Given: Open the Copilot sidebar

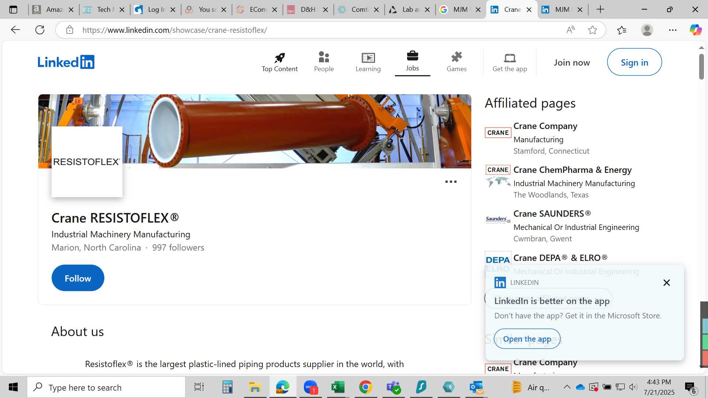Looking at the screenshot, I should pyautogui.click(x=695, y=30).
